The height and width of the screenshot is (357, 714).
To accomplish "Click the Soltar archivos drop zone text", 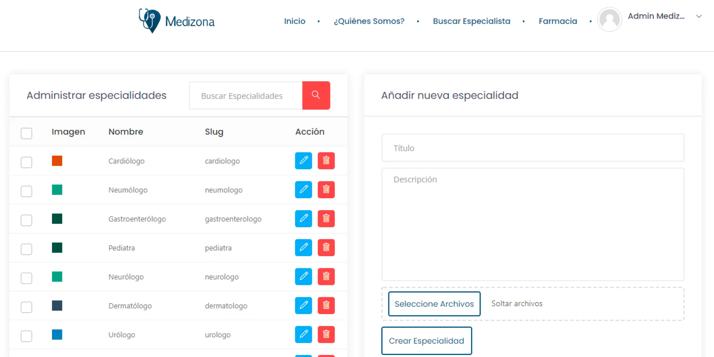I will point(517,303).
